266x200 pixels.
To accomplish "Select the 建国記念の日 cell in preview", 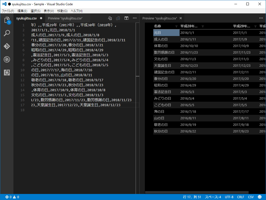I will click(166, 72).
